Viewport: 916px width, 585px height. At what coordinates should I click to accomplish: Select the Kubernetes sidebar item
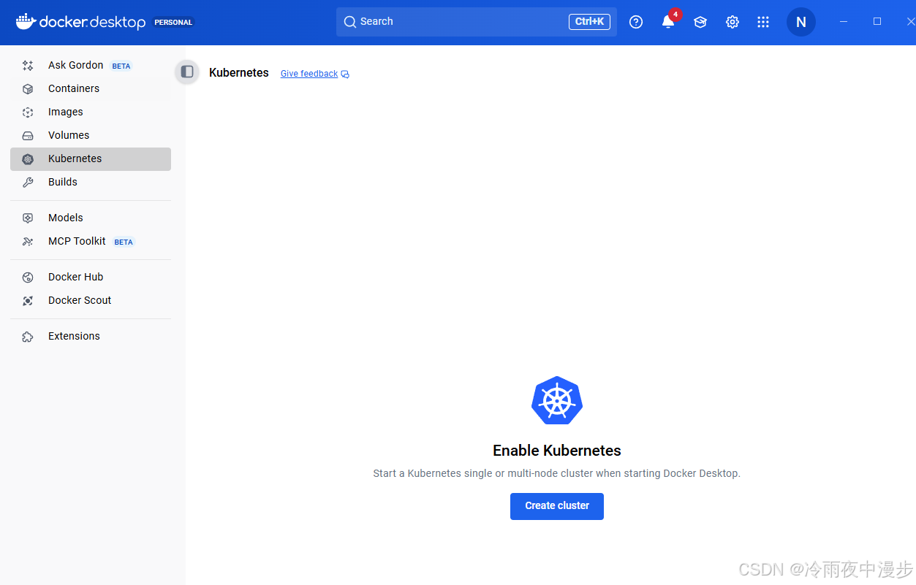click(91, 159)
